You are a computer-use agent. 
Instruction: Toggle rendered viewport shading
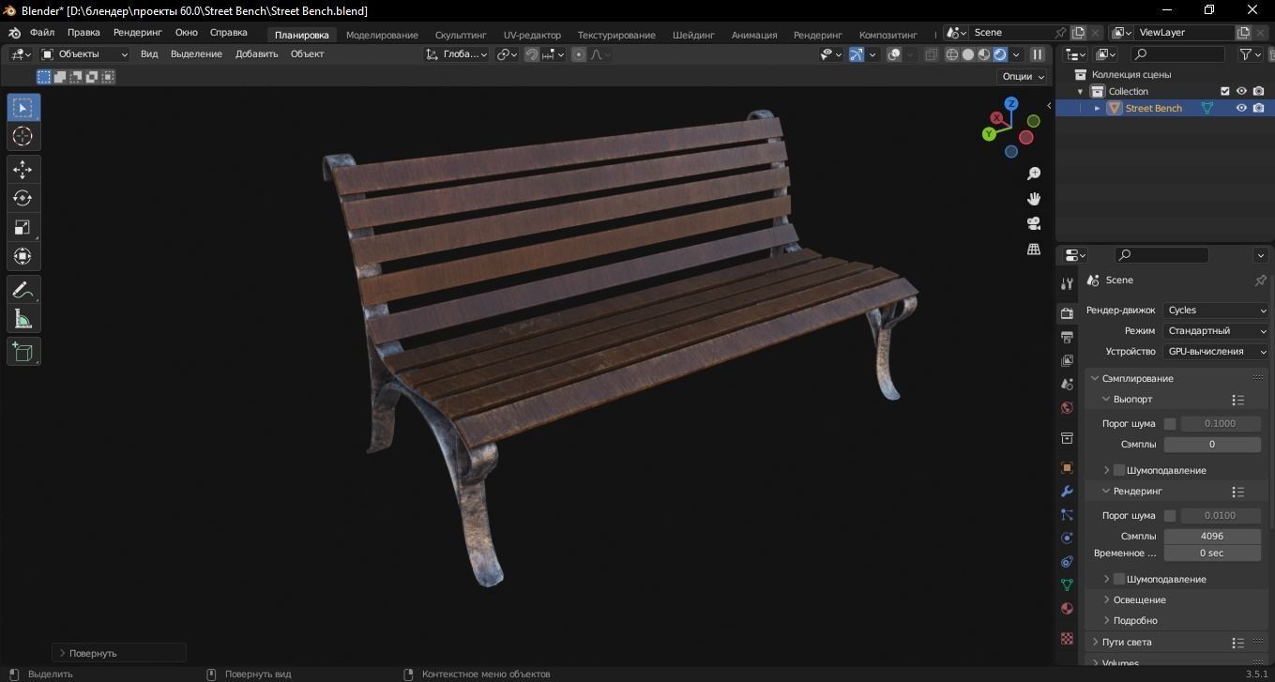coord(1000,54)
